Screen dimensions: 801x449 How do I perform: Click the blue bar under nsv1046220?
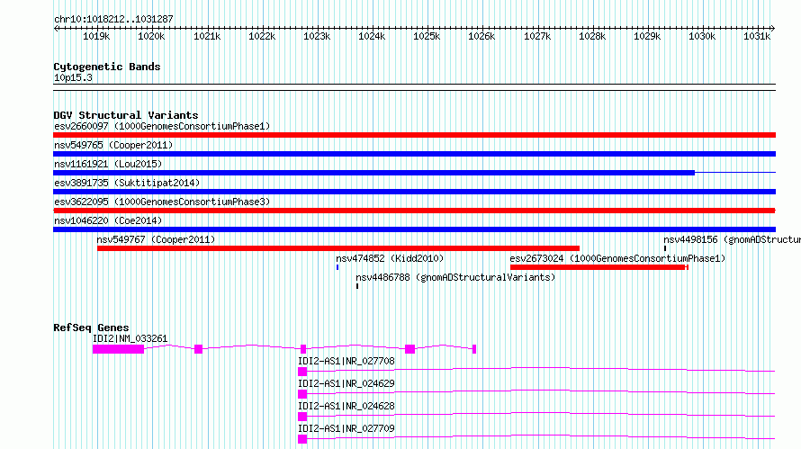point(414,229)
